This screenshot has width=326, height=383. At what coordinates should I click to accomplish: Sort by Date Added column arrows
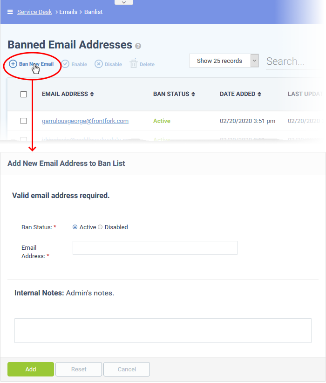pos(259,94)
